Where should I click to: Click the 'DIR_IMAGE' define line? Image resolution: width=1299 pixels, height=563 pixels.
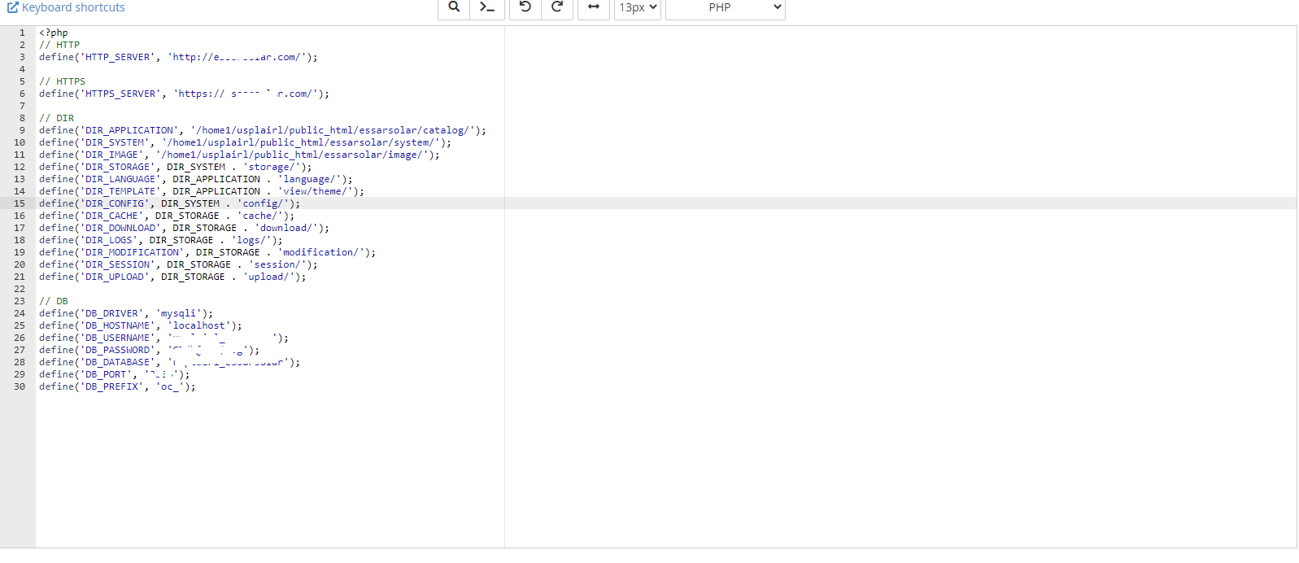pos(239,155)
